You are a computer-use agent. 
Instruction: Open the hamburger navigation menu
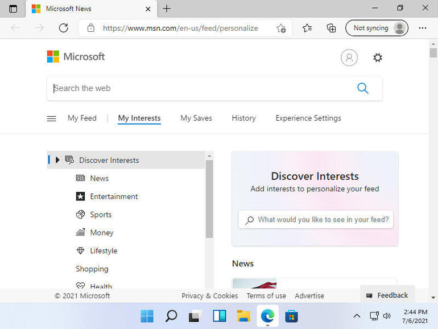51,118
